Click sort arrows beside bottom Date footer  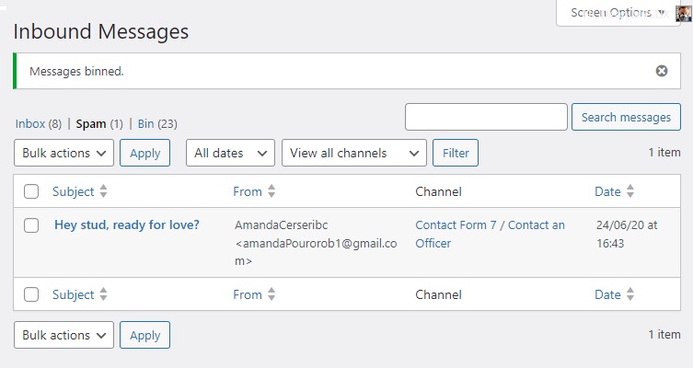(x=629, y=294)
